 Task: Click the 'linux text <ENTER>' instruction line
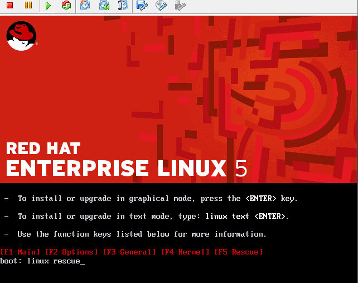[147, 216]
